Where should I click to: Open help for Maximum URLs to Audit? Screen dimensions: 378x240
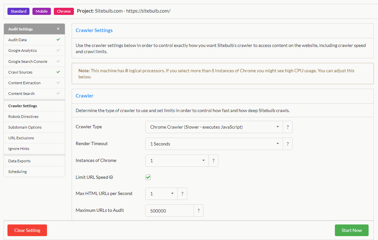click(198, 211)
